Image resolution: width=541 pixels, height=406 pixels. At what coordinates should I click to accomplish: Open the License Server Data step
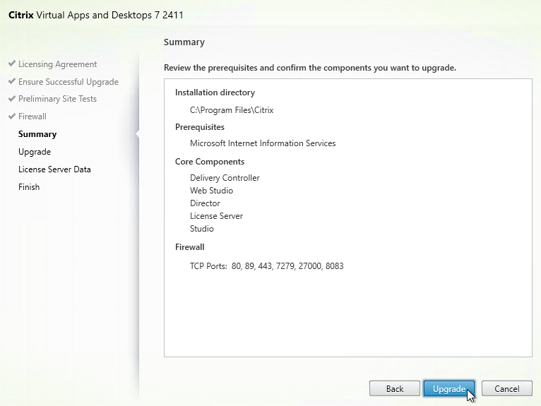[x=54, y=169]
